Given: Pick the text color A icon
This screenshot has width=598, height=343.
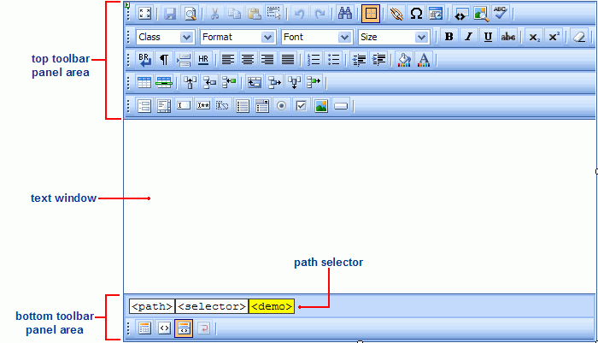Looking at the screenshot, I should [424, 60].
